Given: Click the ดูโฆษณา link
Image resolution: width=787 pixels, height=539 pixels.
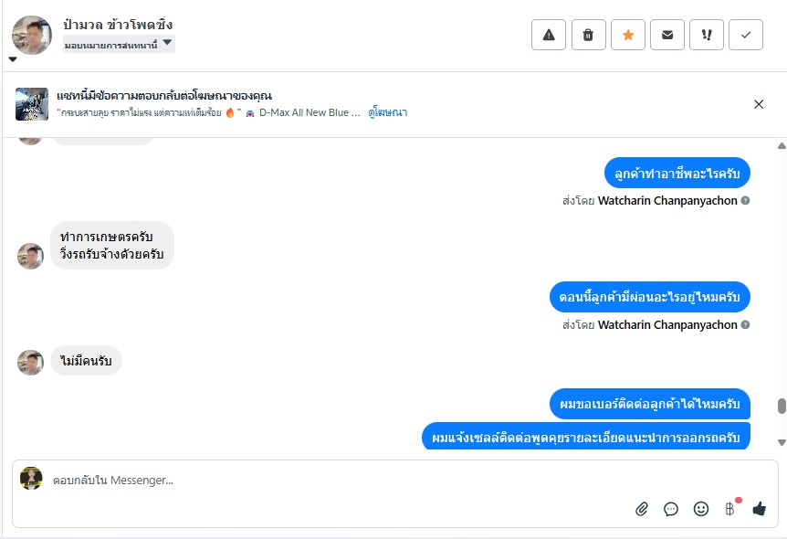Looking at the screenshot, I should click(388, 112).
